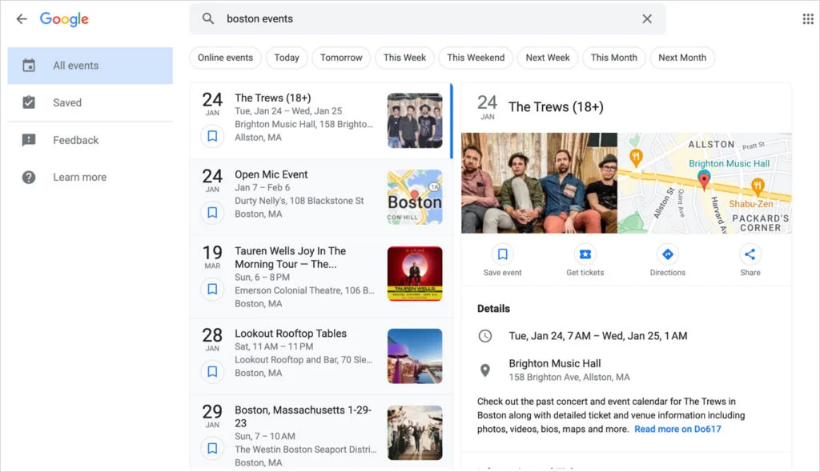Share The Trews event
The height and width of the screenshot is (472, 820).
(x=750, y=255)
